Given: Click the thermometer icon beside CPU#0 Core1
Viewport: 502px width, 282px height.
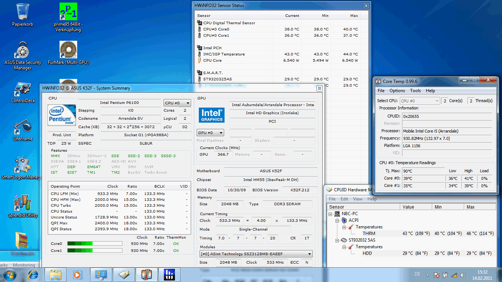Looking at the screenshot, I should point(200,35).
